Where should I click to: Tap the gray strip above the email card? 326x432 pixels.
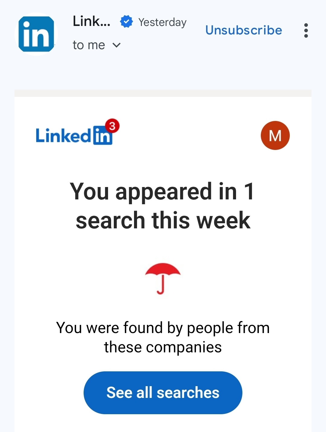click(163, 93)
